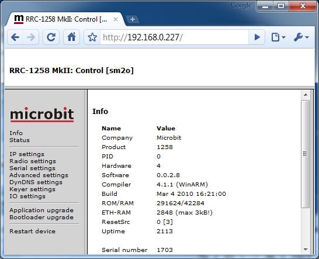319x259 pixels.
Task: Open a new tab with plus button
Action: pyautogui.click(x=133, y=19)
